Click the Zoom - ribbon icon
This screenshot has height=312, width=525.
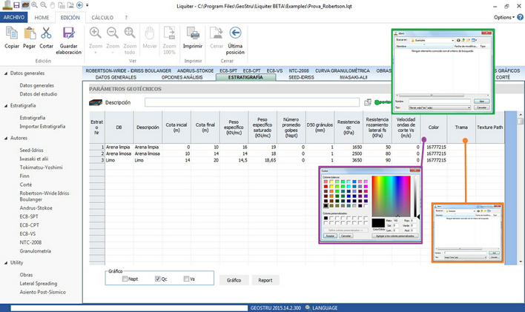point(113,33)
